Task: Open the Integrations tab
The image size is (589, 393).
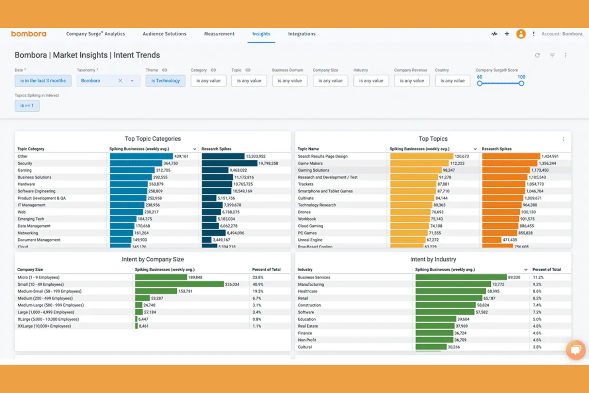Action: tap(302, 34)
